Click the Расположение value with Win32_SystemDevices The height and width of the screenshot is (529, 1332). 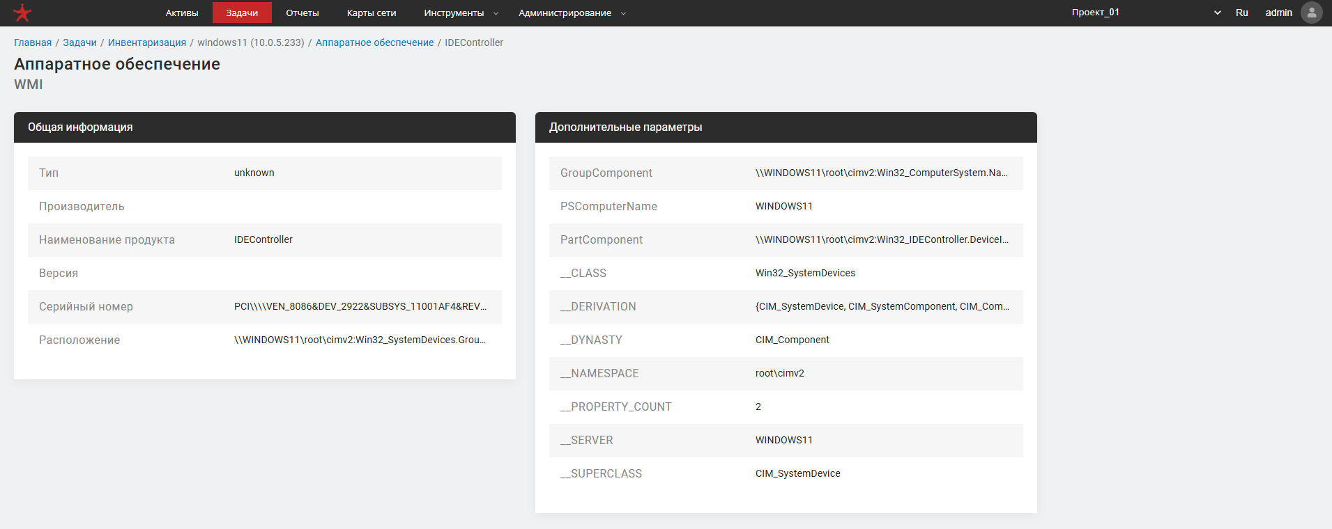360,340
